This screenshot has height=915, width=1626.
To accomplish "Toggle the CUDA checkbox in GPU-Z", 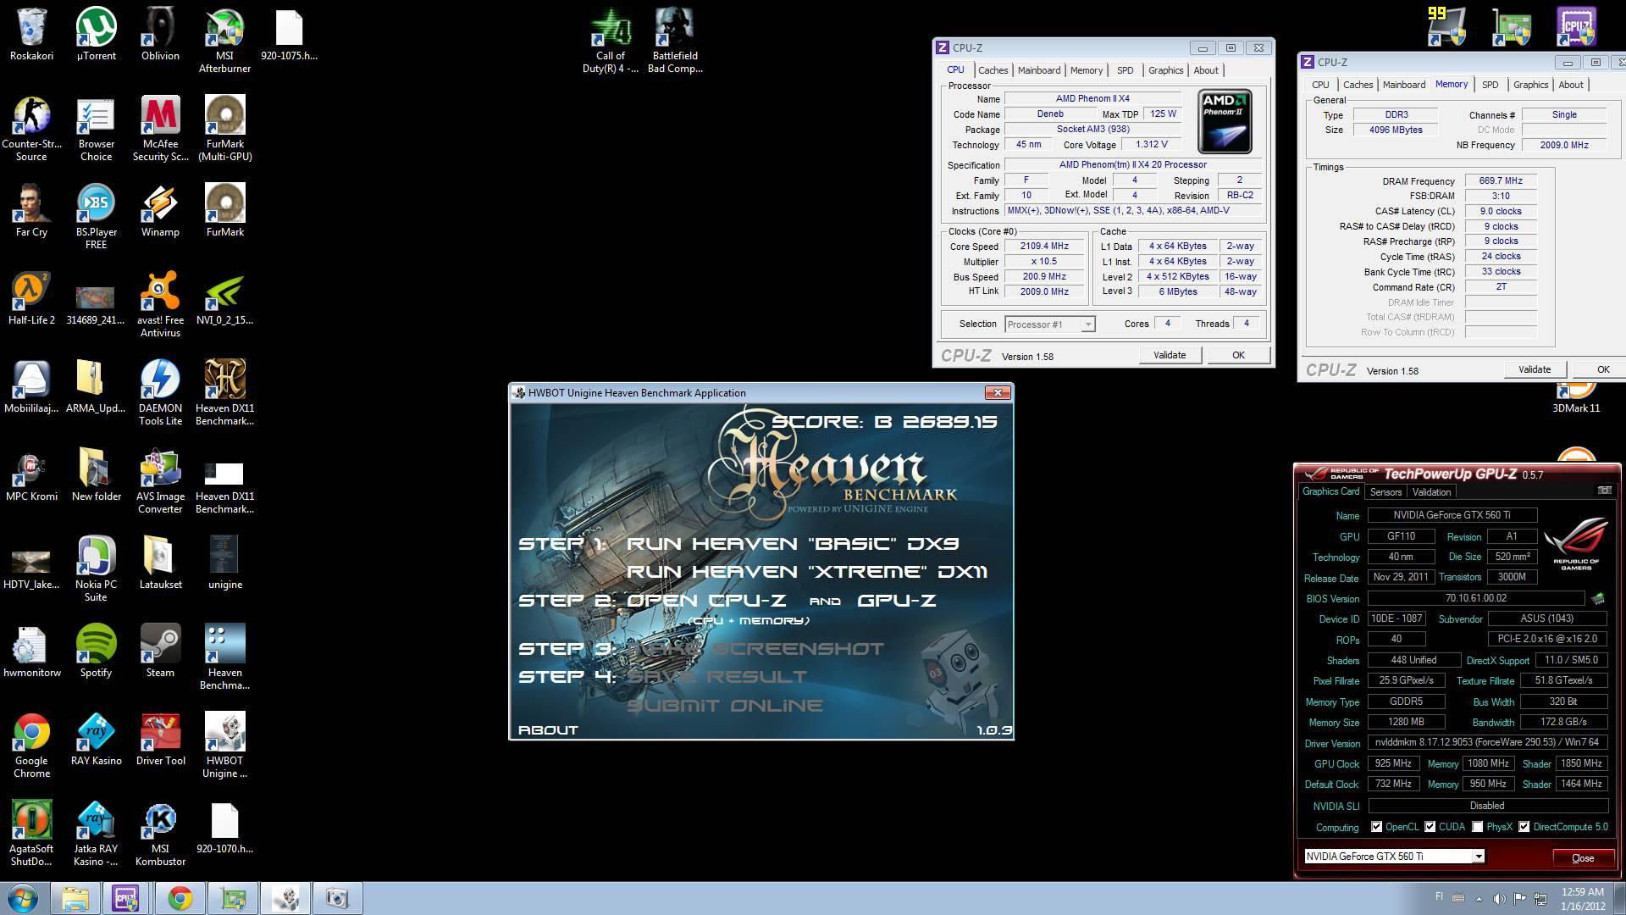I will point(1430,827).
